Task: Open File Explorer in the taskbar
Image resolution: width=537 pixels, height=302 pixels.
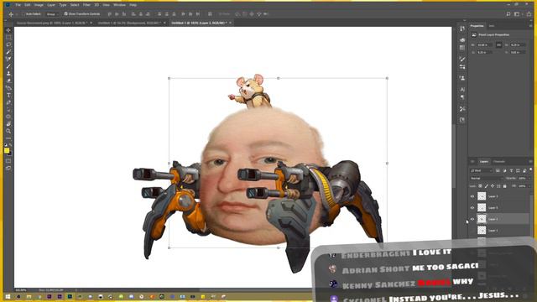Action: click(29, 296)
